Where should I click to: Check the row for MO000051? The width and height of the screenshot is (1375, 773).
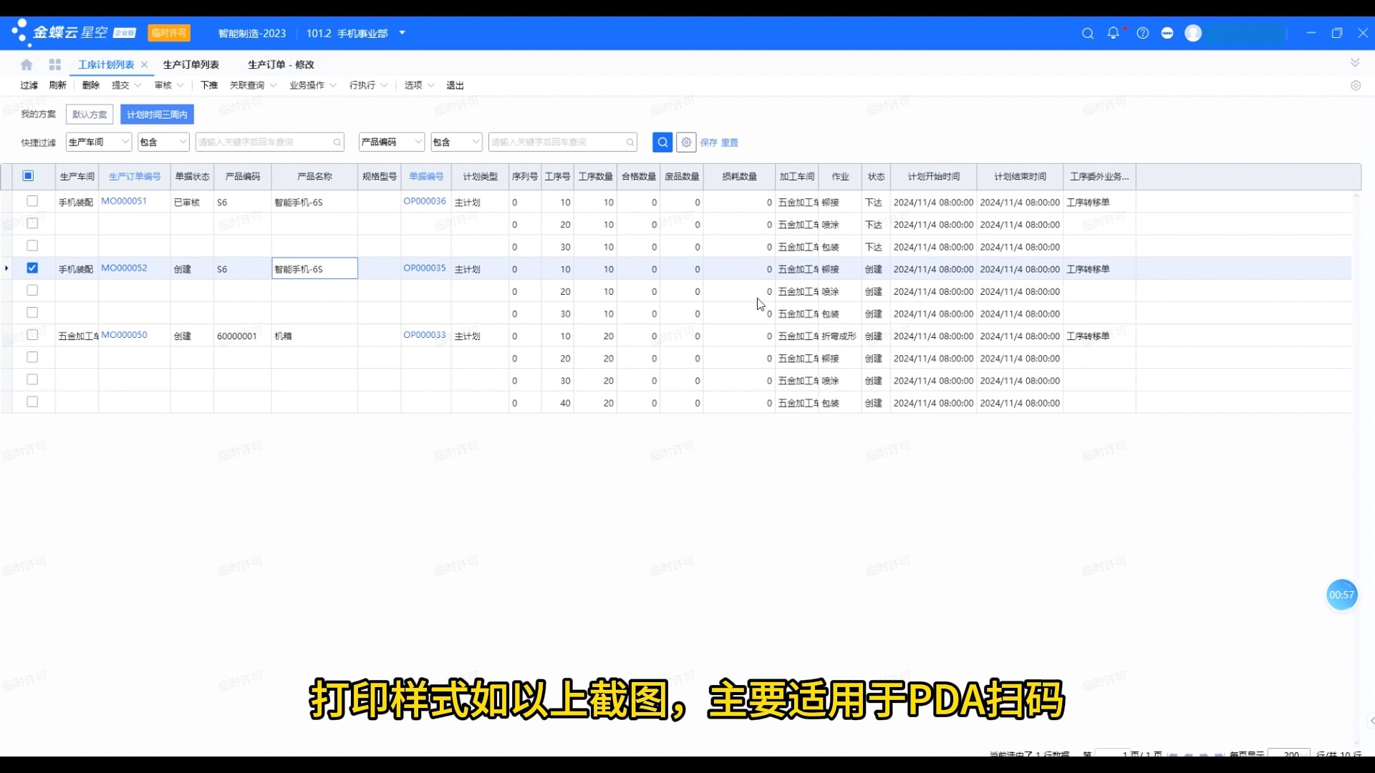coord(32,201)
